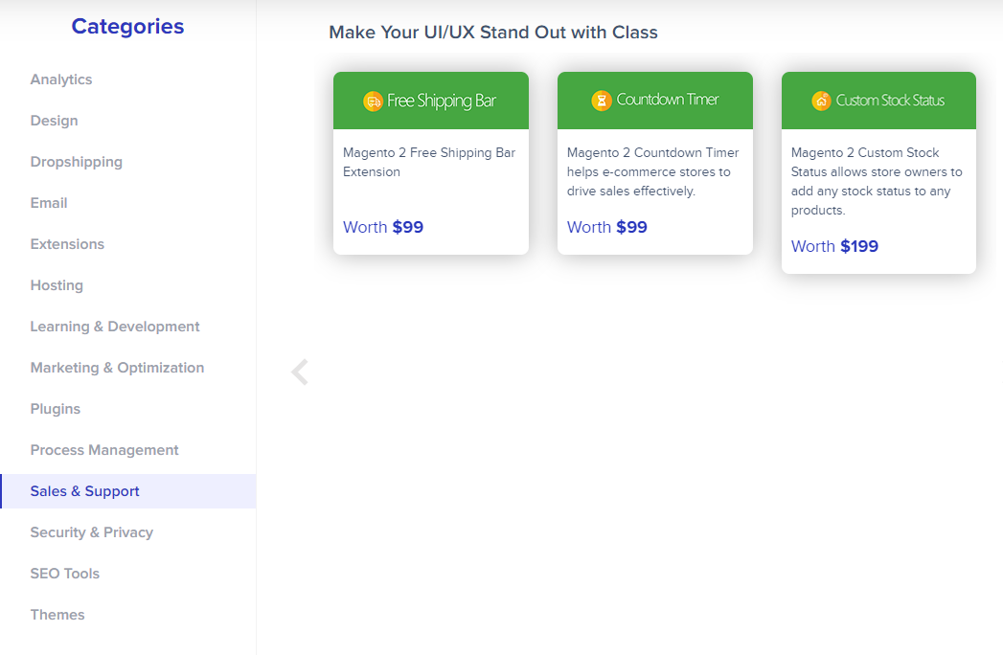This screenshot has width=1003, height=655.
Task: Select the Extensions category
Action: (67, 243)
